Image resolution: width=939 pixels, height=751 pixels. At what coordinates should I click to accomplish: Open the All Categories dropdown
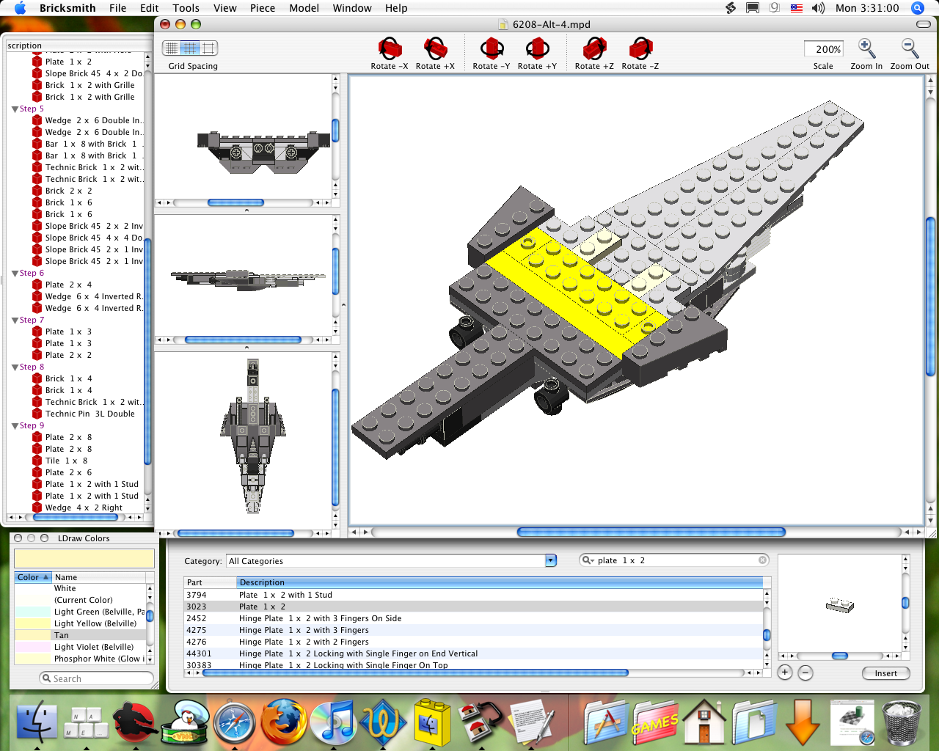(x=549, y=560)
